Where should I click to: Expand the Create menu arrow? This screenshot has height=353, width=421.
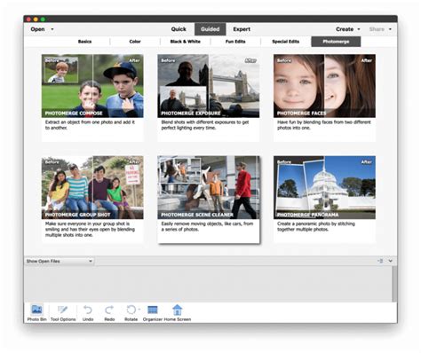point(359,29)
